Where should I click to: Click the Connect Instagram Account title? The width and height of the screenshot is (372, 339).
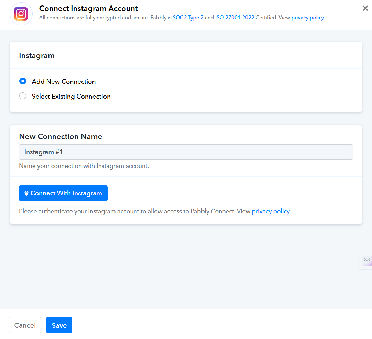click(88, 9)
